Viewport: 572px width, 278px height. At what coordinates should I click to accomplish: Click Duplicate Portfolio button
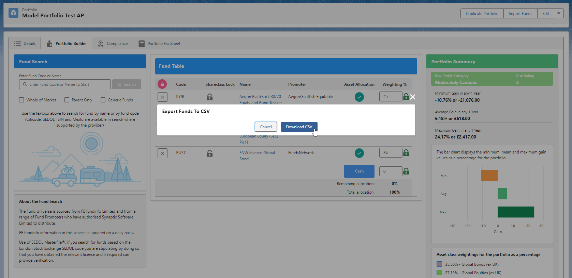pos(482,14)
